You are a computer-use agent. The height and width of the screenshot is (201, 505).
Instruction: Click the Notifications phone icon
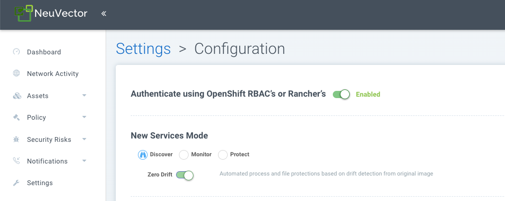point(16,161)
